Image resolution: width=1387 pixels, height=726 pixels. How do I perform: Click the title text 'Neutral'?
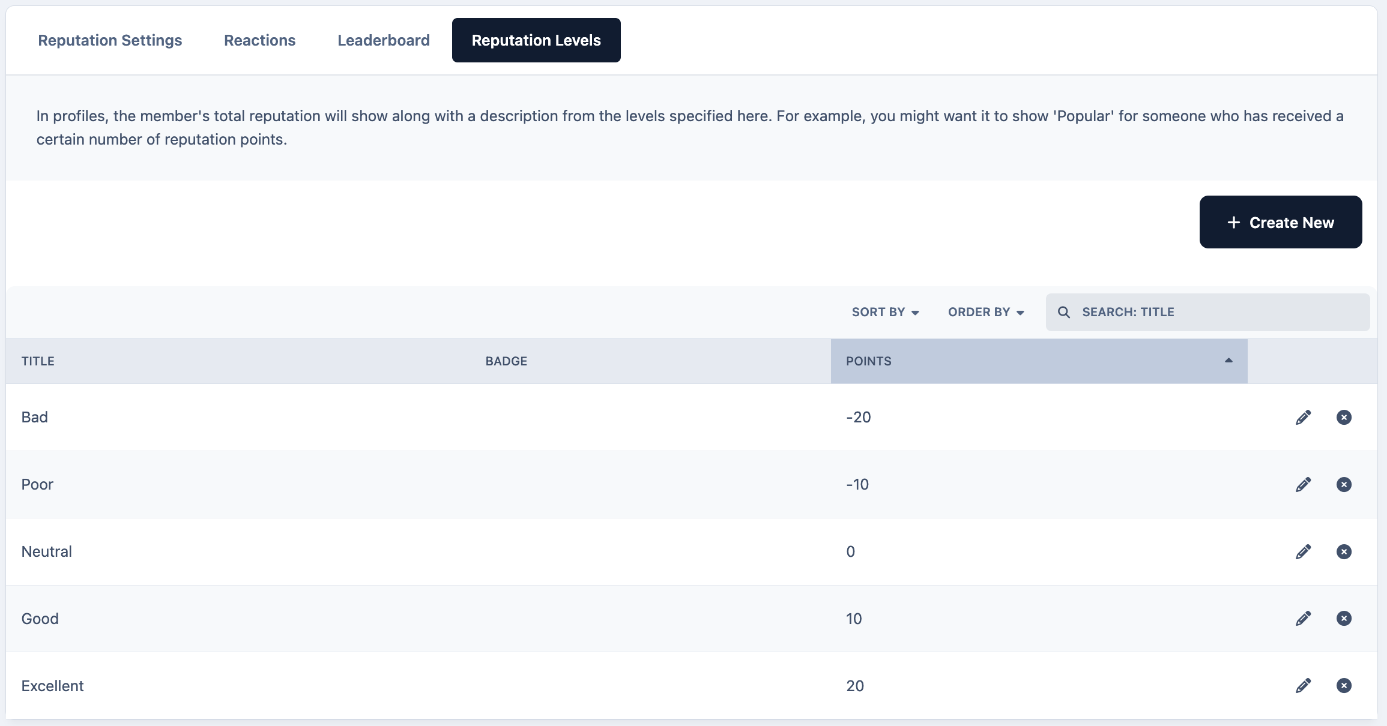point(46,552)
